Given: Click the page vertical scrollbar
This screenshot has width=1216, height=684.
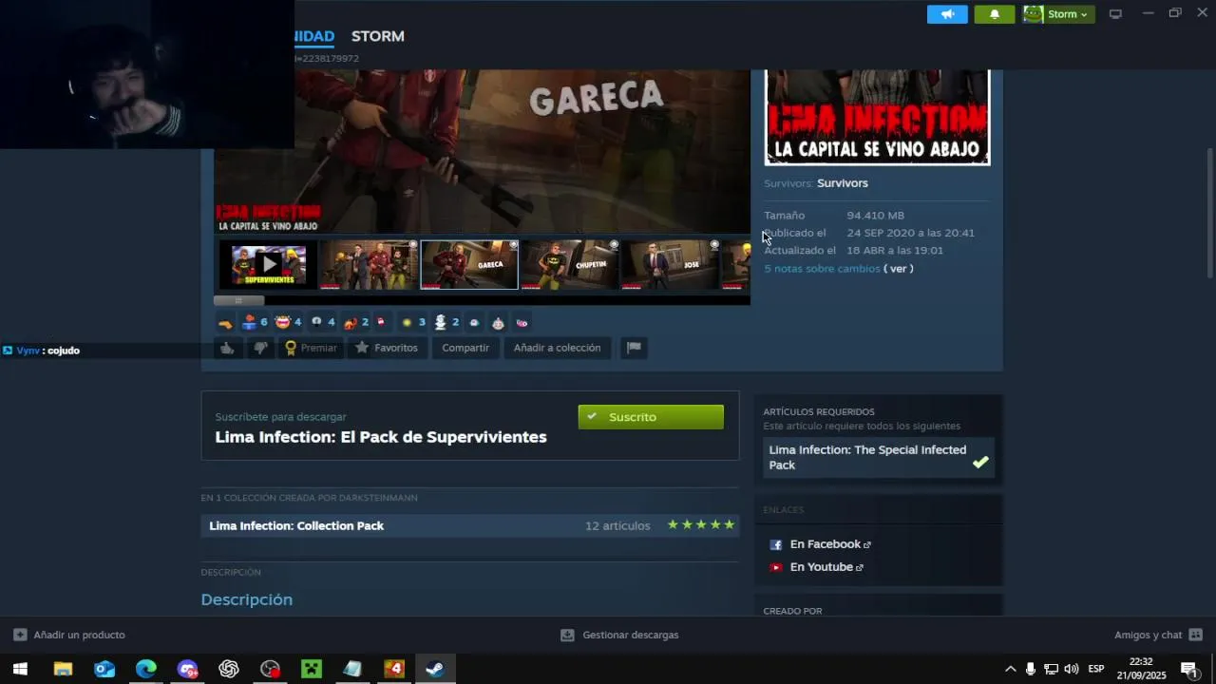Looking at the screenshot, I should 1209,214.
